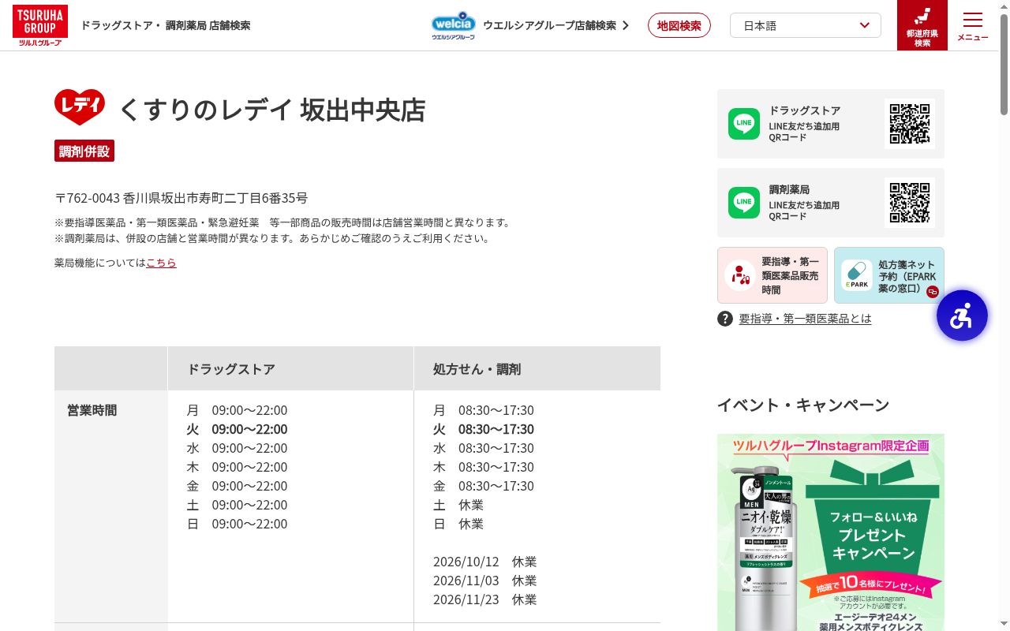The height and width of the screenshot is (631, 1010).
Task: Click the 地図検索 button
Action: 679,25
